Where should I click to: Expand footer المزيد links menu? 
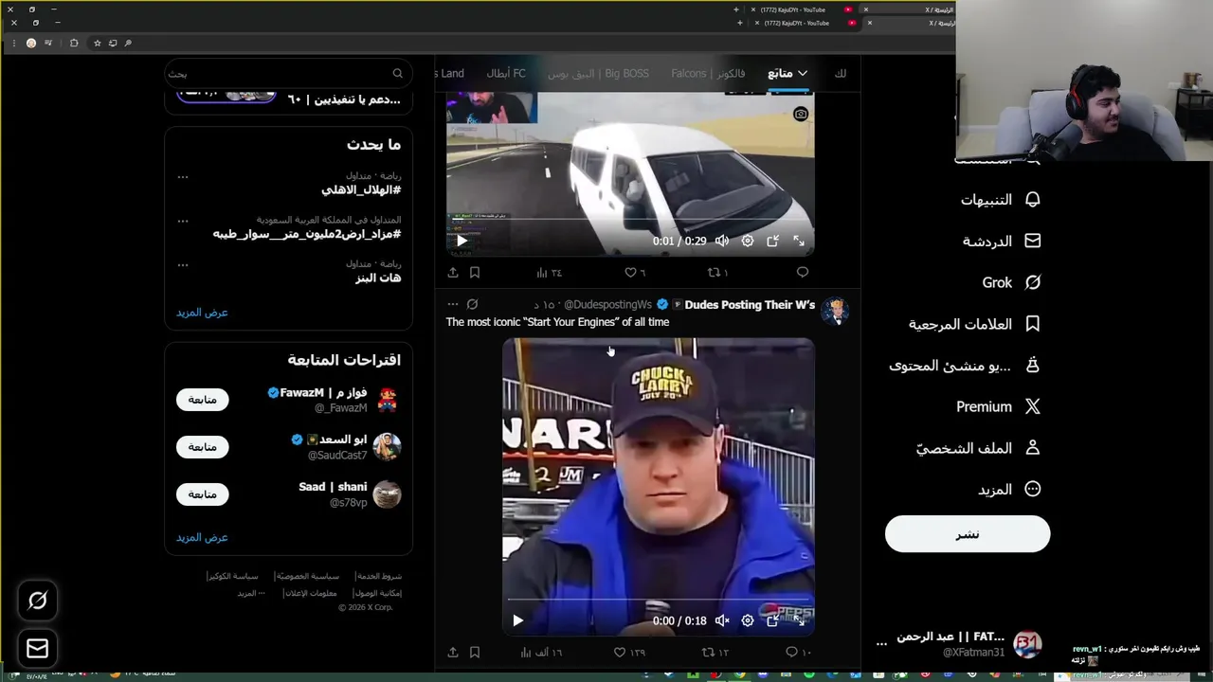point(251,593)
